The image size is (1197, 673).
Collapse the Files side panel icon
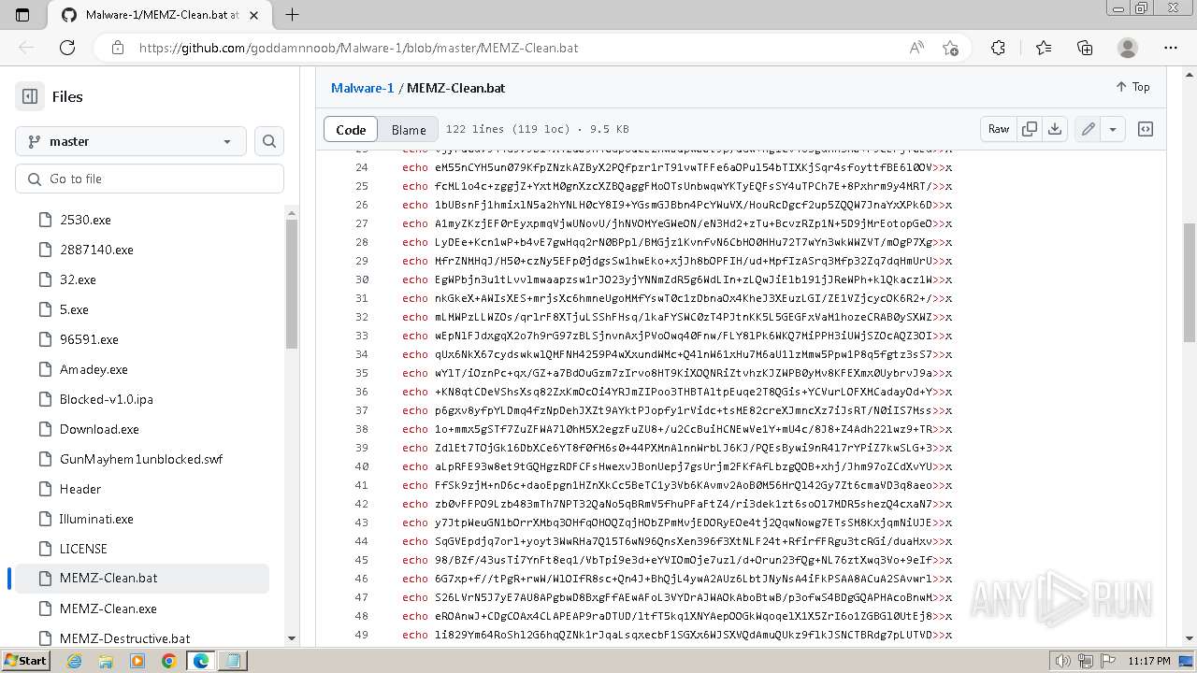pos(30,96)
